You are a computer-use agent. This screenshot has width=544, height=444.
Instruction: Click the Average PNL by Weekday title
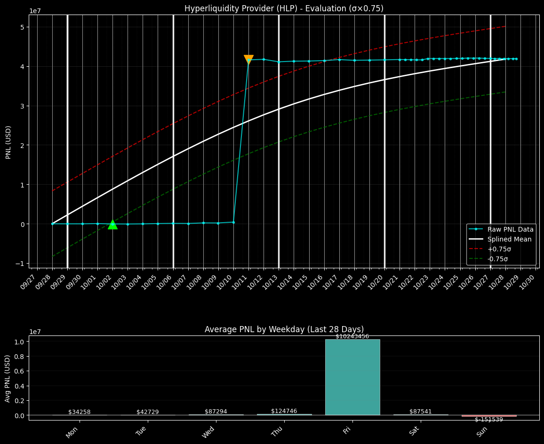pyautogui.click(x=284, y=329)
